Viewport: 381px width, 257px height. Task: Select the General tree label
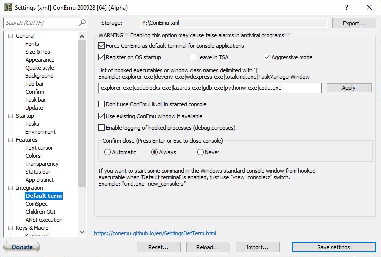tap(25, 36)
